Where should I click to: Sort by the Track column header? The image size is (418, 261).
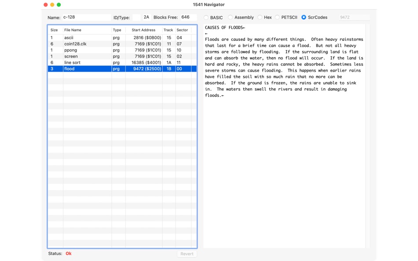pyautogui.click(x=168, y=30)
